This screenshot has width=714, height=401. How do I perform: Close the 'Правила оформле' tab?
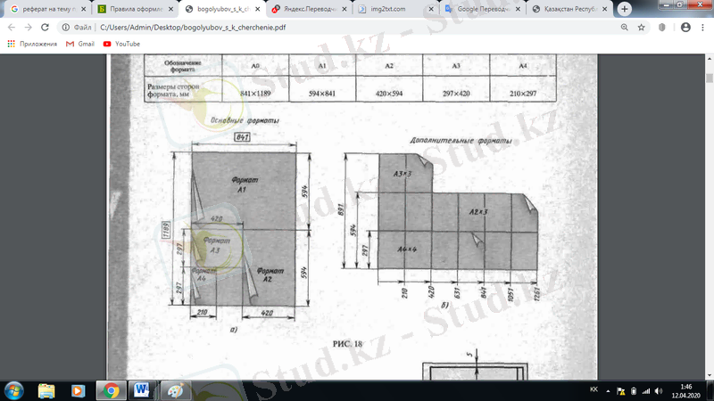point(170,9)
